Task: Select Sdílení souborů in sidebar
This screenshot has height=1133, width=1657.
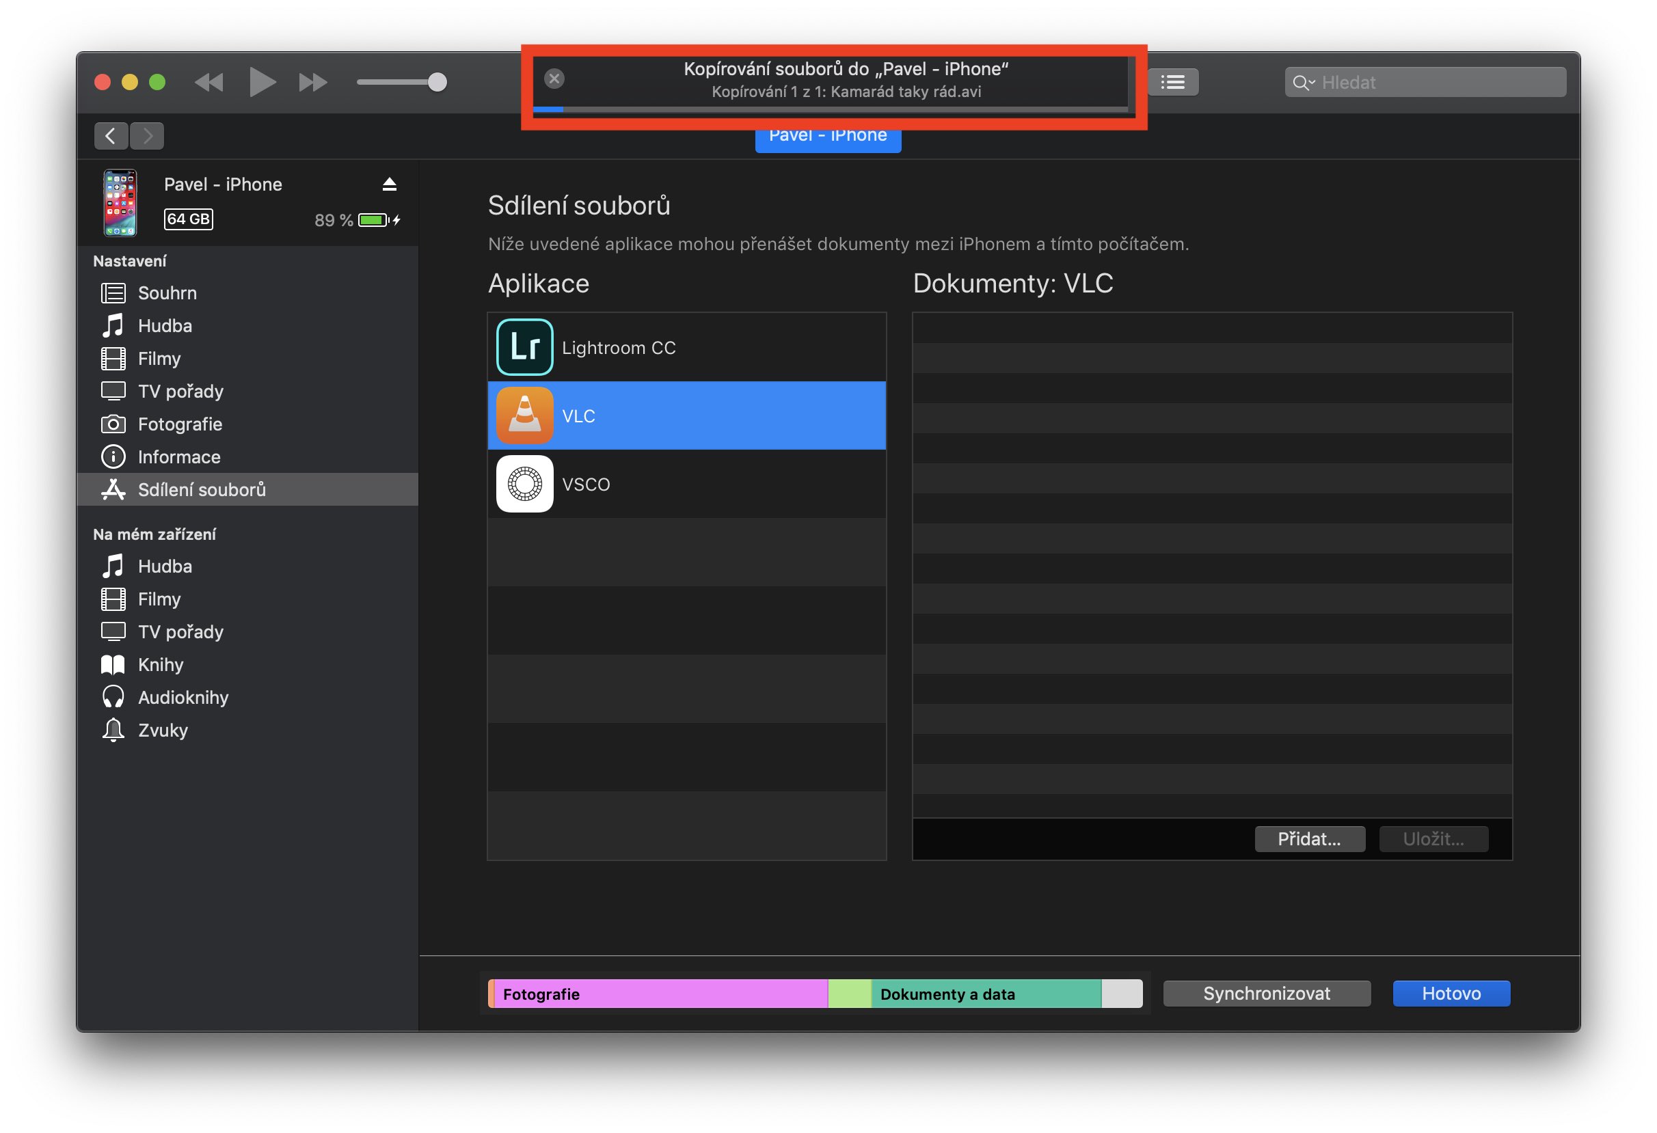Action: [247, 489]
